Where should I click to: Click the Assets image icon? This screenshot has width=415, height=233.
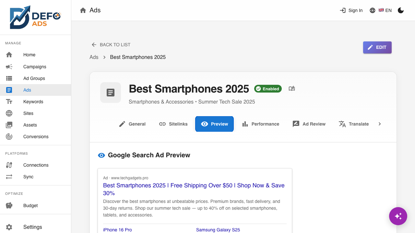click(x=9, y=125)
